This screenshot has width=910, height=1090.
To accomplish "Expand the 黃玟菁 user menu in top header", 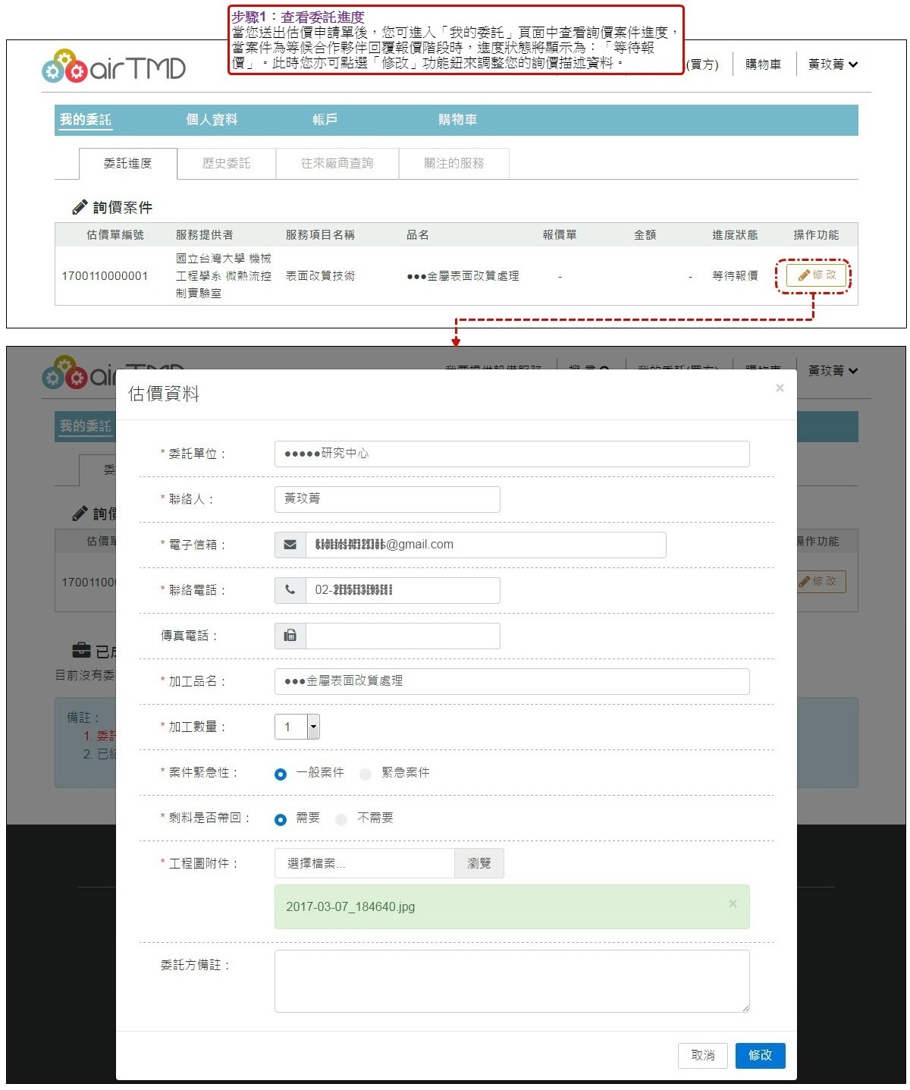I will pyautogui.click(x=833, y=64).
